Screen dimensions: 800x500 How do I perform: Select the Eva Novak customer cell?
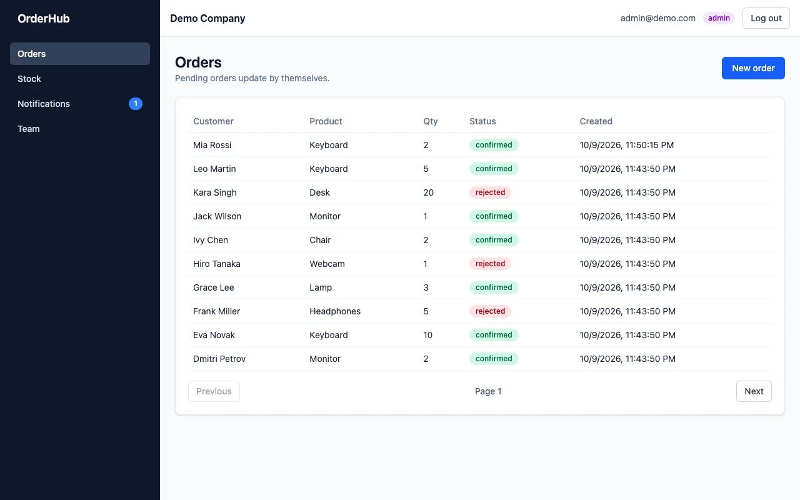click(214, 335)
